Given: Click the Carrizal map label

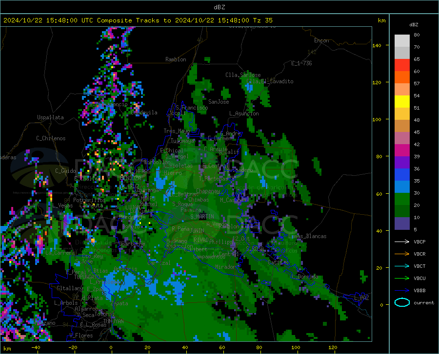Looking at the screenshot, I should point(159,263).
